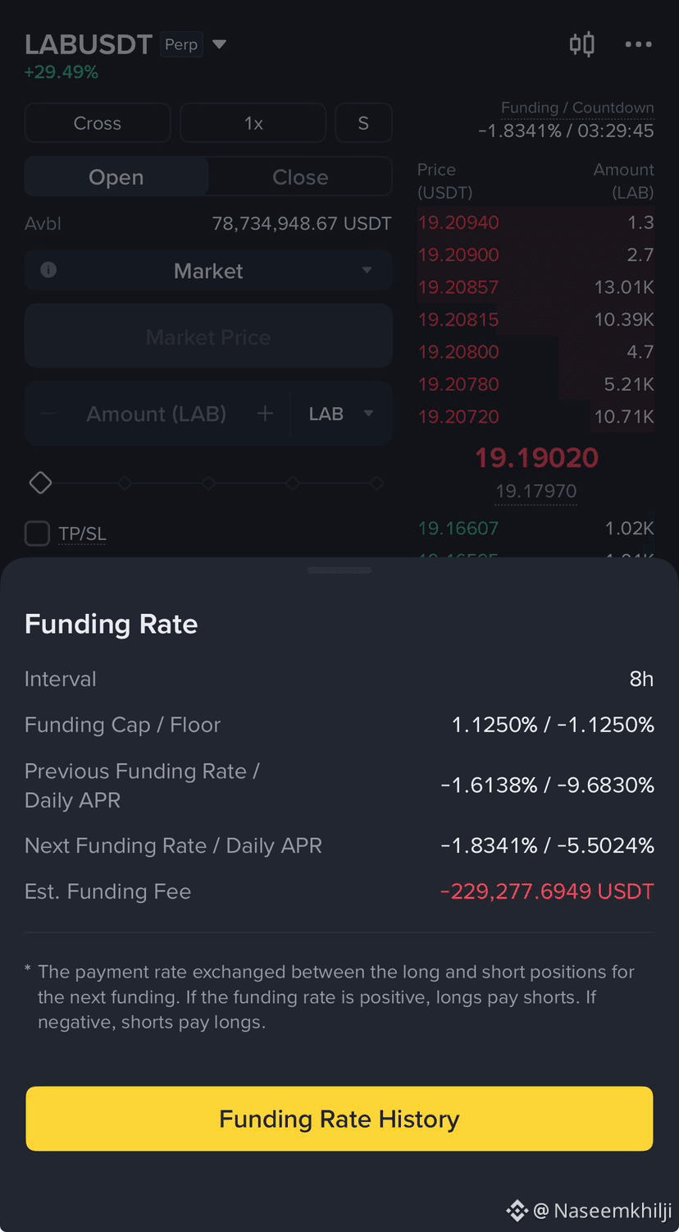
Task: Open Funding Rate History
Action: point(339,1119)
